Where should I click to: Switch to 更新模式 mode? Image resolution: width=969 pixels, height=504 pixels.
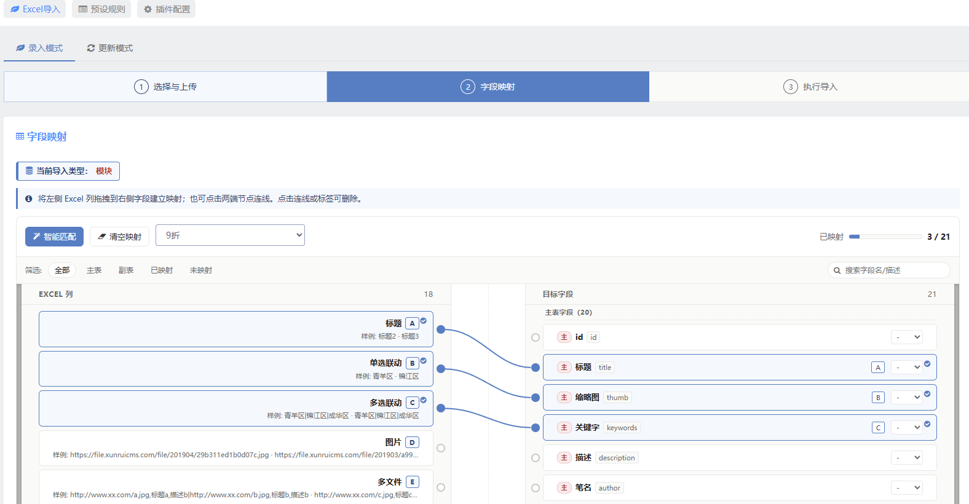coord(109,48)
